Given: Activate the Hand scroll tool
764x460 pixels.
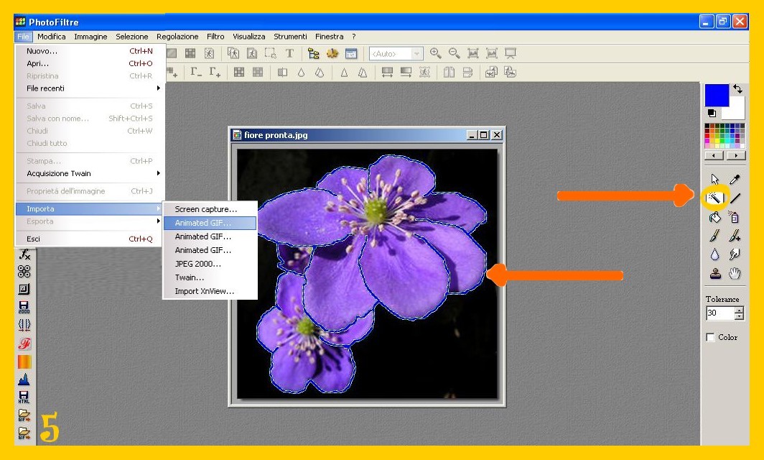Looking at the screenshot, I should tap(735, 274).
